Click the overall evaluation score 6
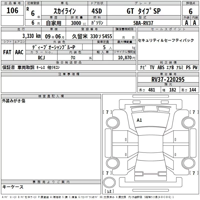The image size is (200, 200). click(190, 11)
